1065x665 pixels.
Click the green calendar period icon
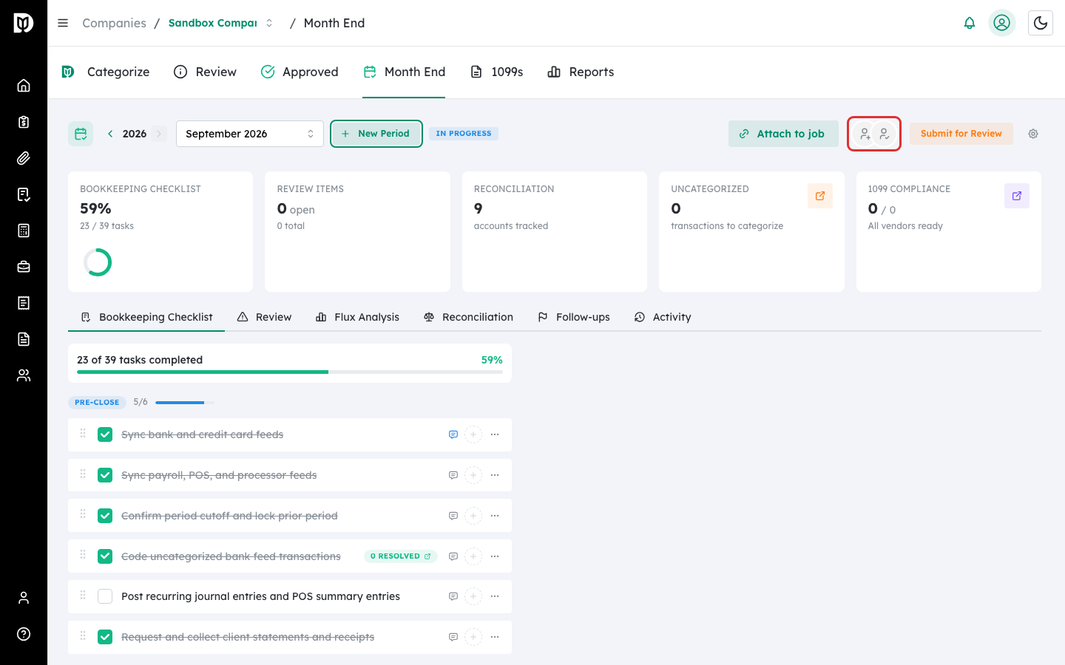pos(81,134)
